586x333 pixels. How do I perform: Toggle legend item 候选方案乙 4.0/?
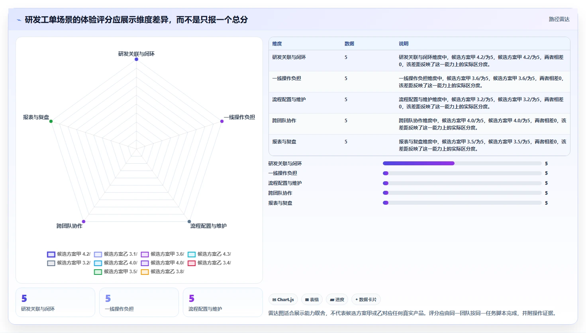tap(116, 263)
